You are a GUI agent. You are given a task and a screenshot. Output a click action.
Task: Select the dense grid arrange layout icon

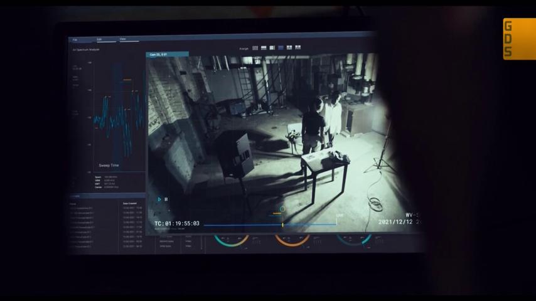[255, 48]
